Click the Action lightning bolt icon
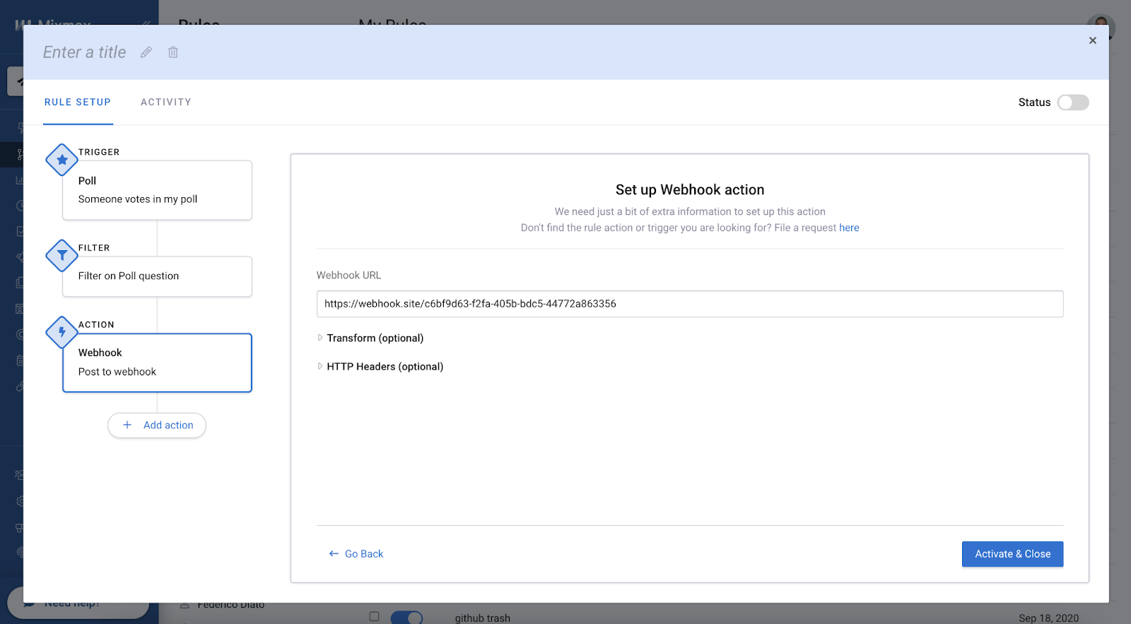Viewport: 1131px width, 624px height. click(x=62, y=332)
